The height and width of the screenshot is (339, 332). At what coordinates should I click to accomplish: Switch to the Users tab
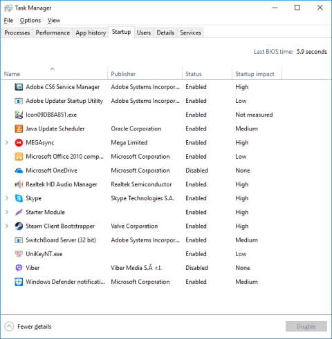(144, 32)
